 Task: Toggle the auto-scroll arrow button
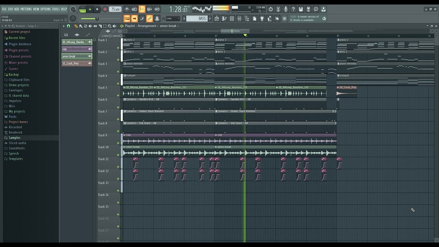pos(134,19)
